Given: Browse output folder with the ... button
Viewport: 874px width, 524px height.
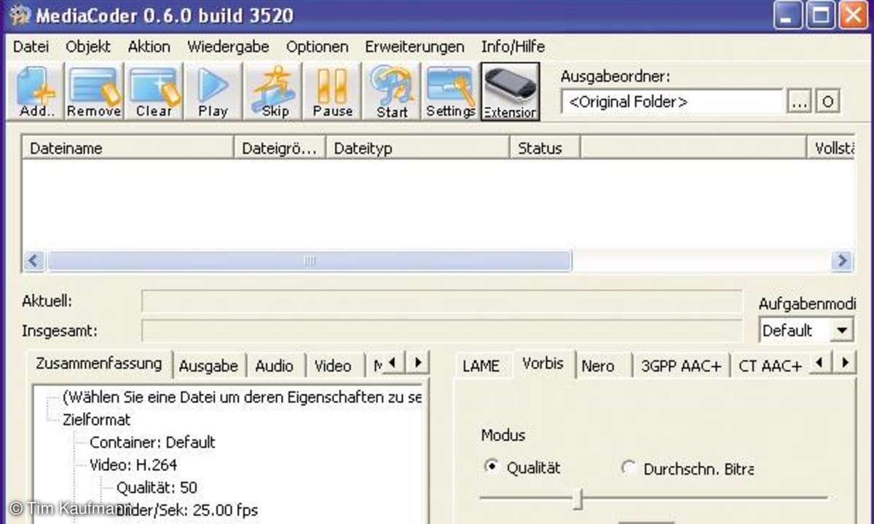Looking at the screenshot, I should tap(799, 103).
